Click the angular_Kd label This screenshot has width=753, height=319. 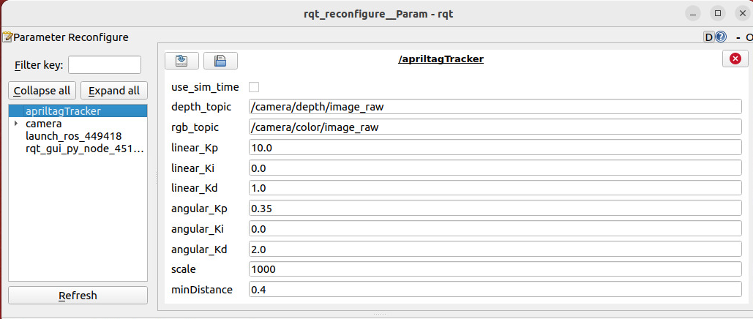(x=199, y=249)
